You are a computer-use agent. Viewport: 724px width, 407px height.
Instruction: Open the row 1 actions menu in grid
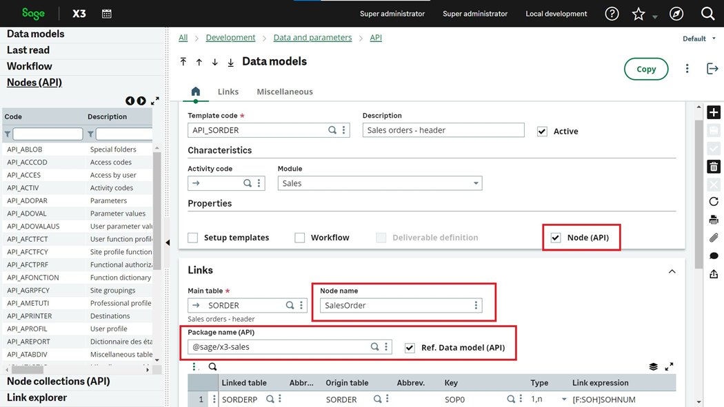[214, 399]
